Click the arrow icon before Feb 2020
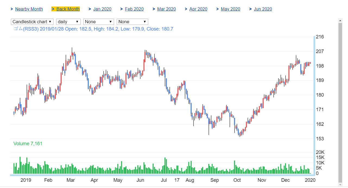Viewport: 348px width, 188px height. [122, 9]
